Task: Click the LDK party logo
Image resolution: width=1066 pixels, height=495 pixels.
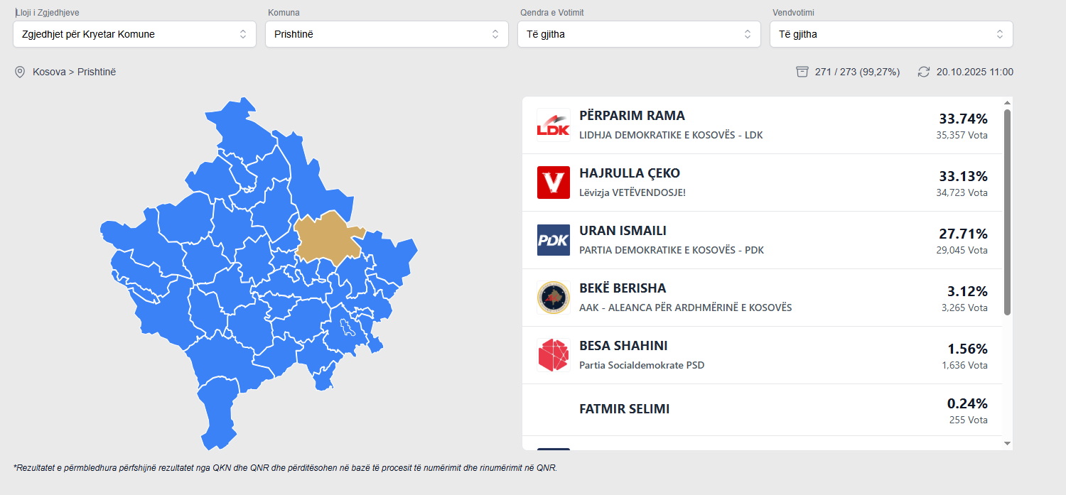Action: tap(553, 125)
